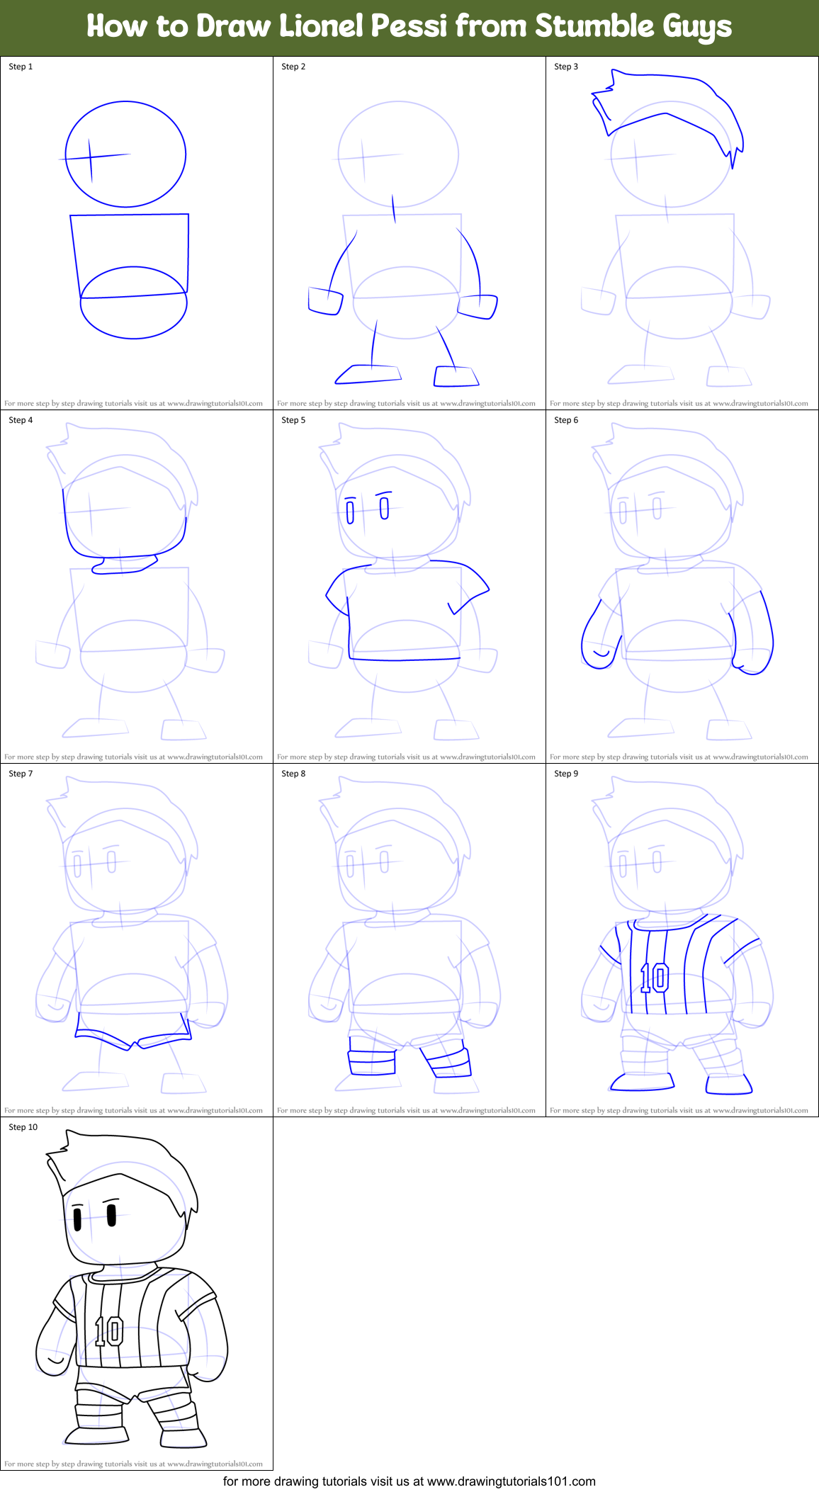Screen dimensions: 819x1492
Task: Click the Step 3 hair drawing thumbnail
Action: [682, 233]
